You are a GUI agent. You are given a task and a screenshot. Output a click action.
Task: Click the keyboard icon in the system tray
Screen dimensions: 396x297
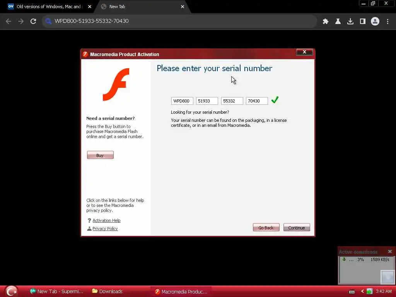pyautogui.click(x=352, y=292)
